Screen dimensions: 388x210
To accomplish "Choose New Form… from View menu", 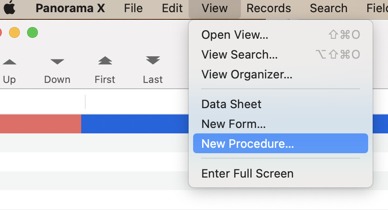I will 233,124.
